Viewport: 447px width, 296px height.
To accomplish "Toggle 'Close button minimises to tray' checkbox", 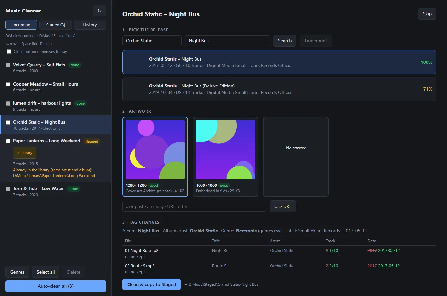I will 9,52.
